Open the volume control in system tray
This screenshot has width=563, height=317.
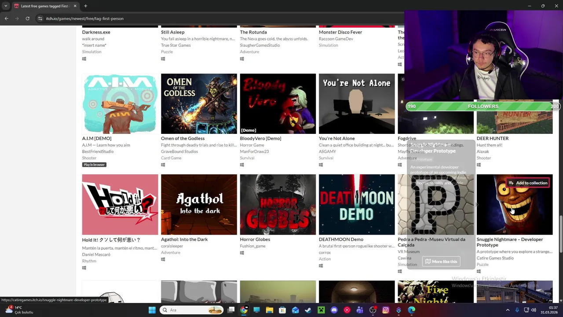[x=534, y=310]
